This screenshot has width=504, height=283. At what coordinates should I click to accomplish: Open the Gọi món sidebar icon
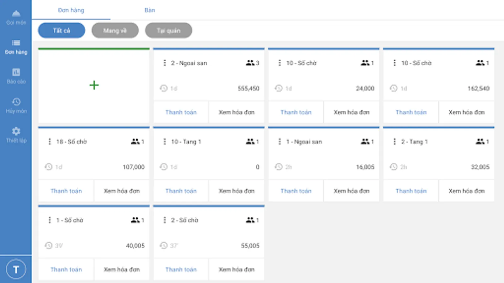16,14
